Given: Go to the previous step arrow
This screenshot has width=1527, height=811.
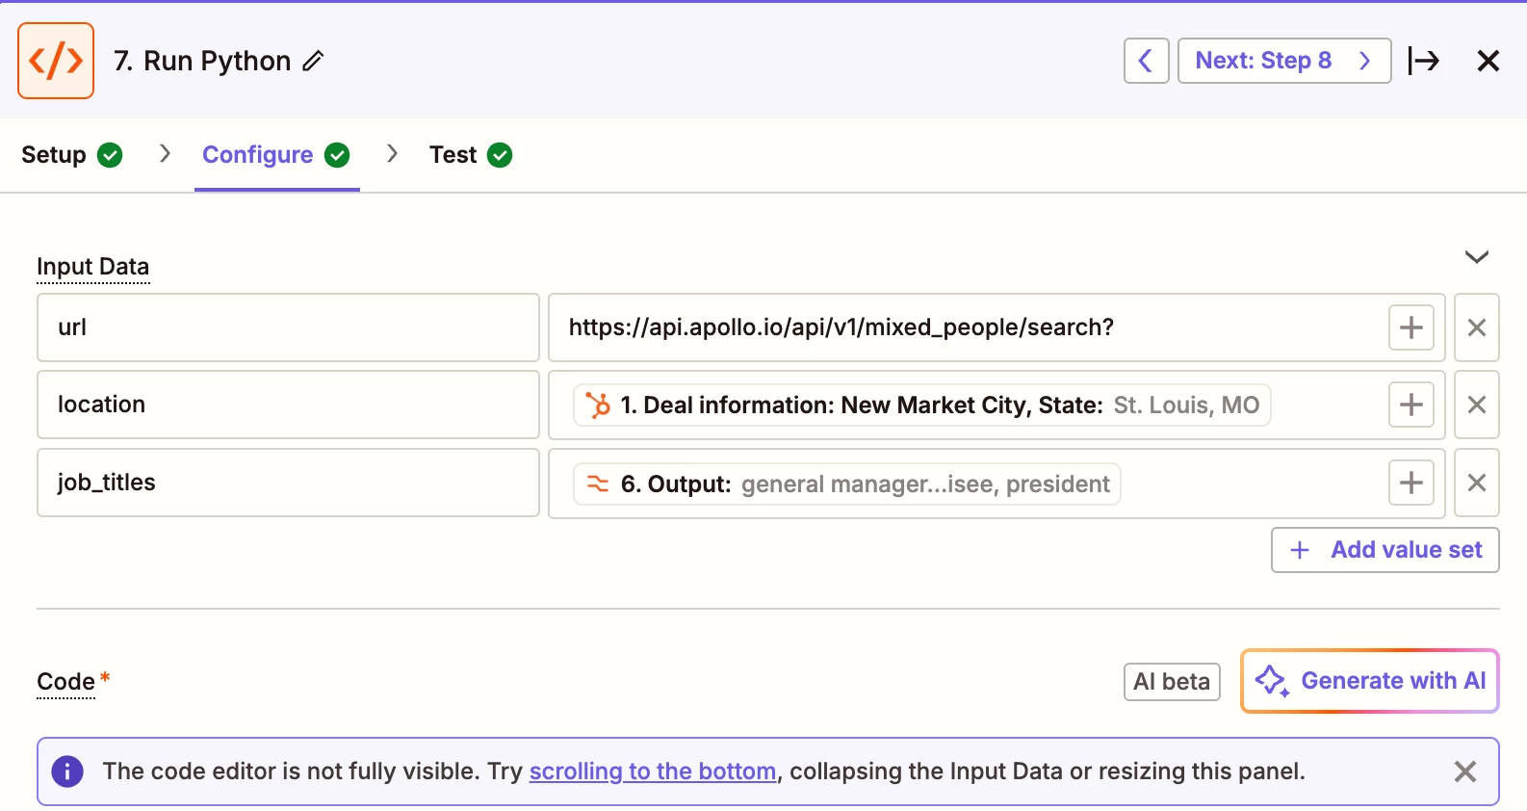Looking at the screenshot, I should point(1146,61).
